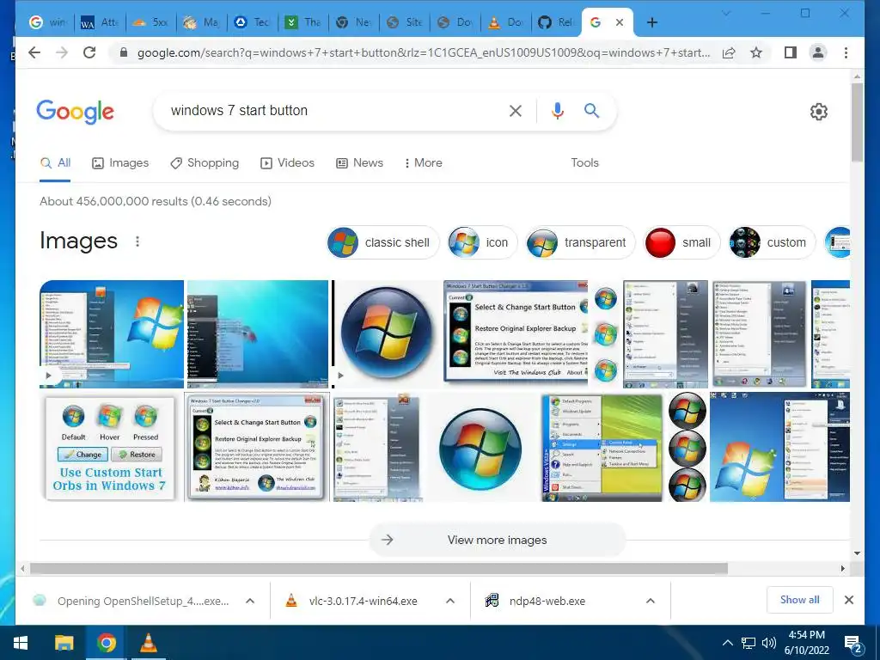Open the More search filters dropdown
Viewport: 880px width, 660px height.
click(423, 162)
